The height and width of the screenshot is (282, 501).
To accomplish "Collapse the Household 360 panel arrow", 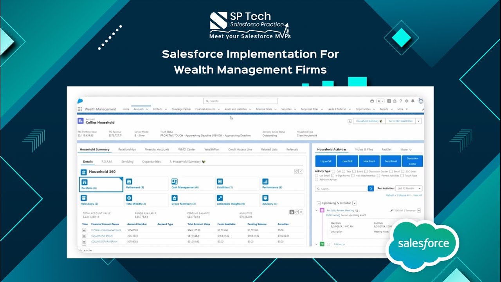I will 301,172.
